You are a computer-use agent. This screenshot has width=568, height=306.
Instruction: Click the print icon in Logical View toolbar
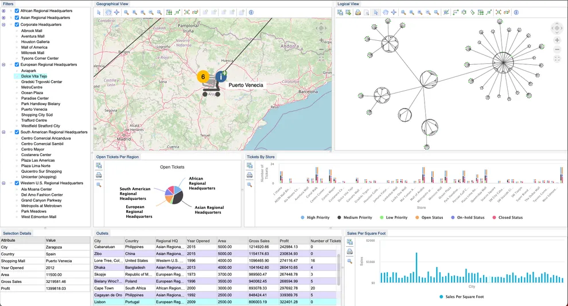357,12
